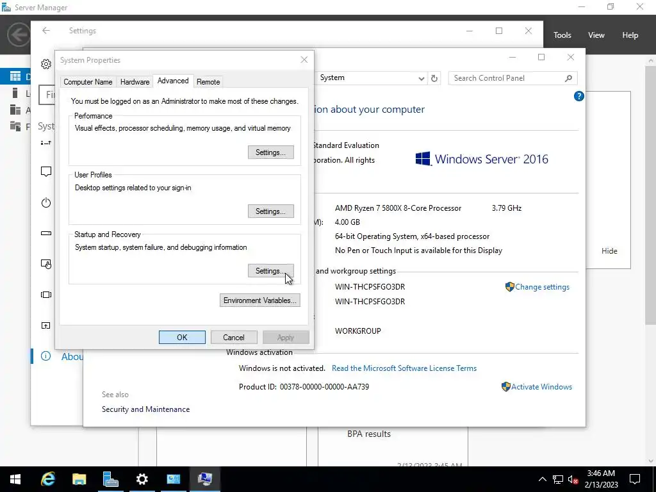Expand the address bar history dropdown
This screenshot has height=492, width=656.
[421, 78]
